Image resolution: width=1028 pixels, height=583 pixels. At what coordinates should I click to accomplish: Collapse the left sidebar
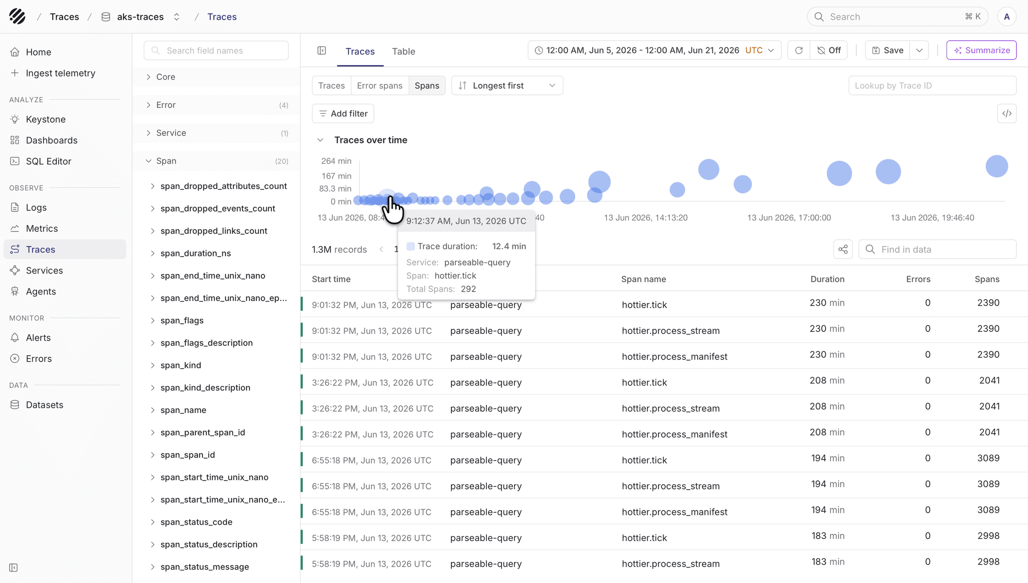14,568
